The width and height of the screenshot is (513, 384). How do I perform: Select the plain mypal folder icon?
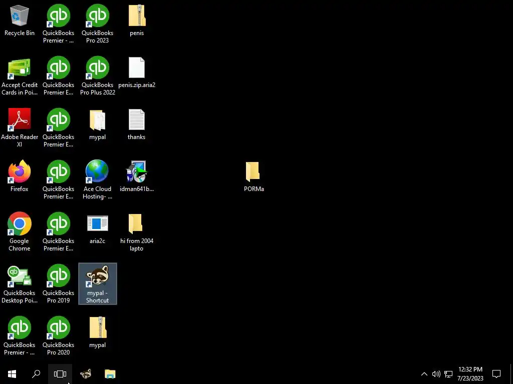click(x=98, y=125)
